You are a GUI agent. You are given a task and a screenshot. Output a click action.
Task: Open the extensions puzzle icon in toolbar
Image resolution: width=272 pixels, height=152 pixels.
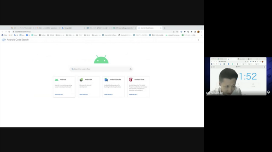[191, 32]
